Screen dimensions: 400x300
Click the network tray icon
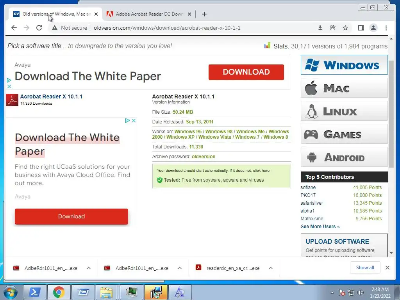pos(351,293)
